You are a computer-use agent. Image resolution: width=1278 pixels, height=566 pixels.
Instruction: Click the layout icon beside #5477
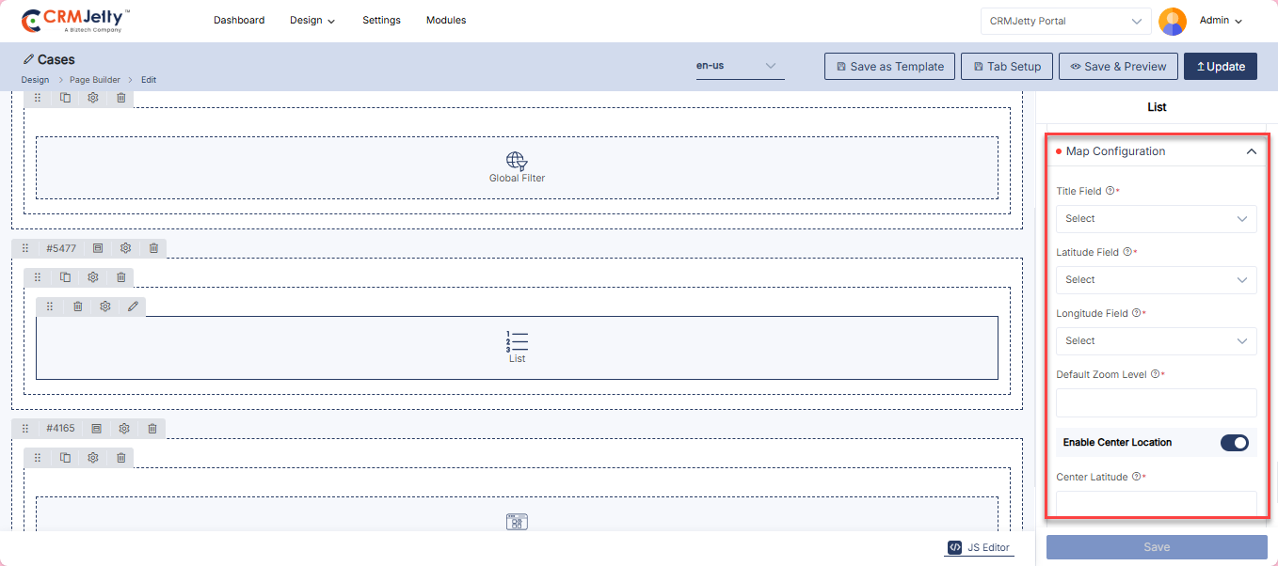pyautogui.click(x=98, y=248)
